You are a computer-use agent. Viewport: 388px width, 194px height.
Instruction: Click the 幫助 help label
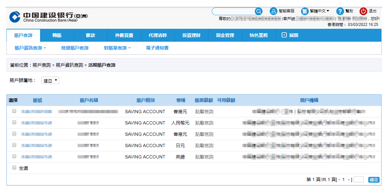coord(349,11)
